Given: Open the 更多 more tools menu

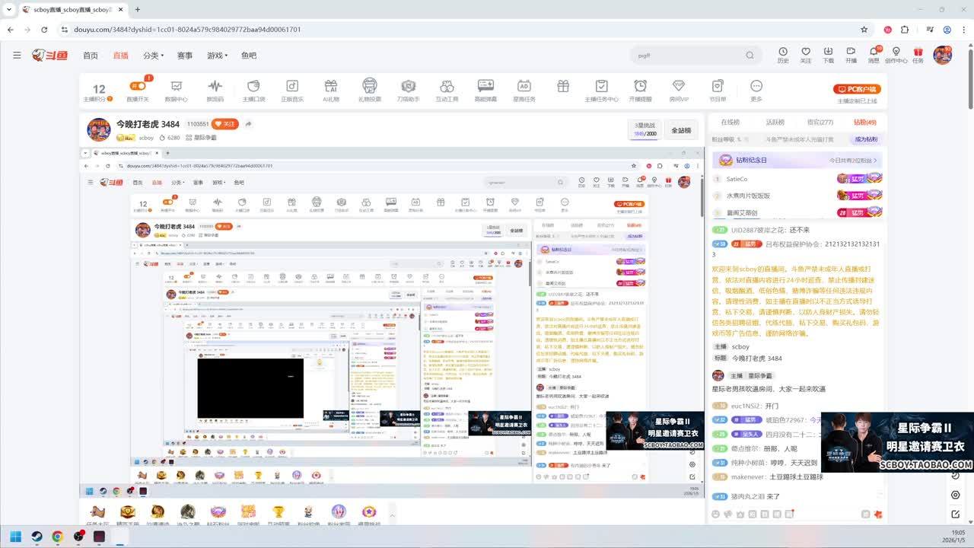Looking at the screenshot, I should point(756,91).
